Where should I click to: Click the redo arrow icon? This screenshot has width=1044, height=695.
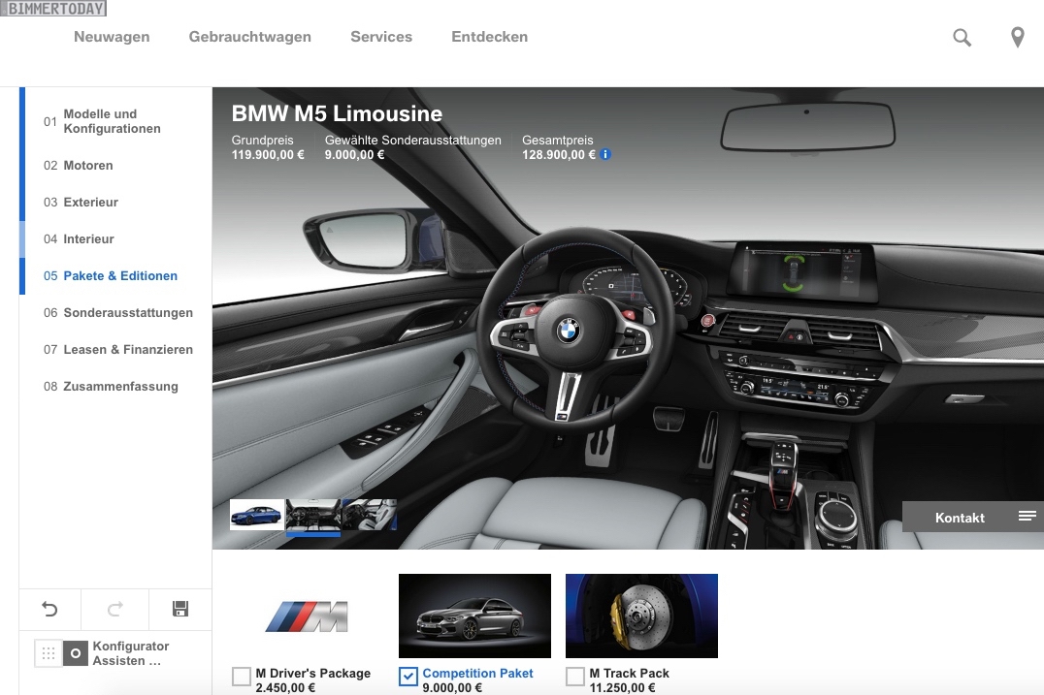tap(114, 609)
